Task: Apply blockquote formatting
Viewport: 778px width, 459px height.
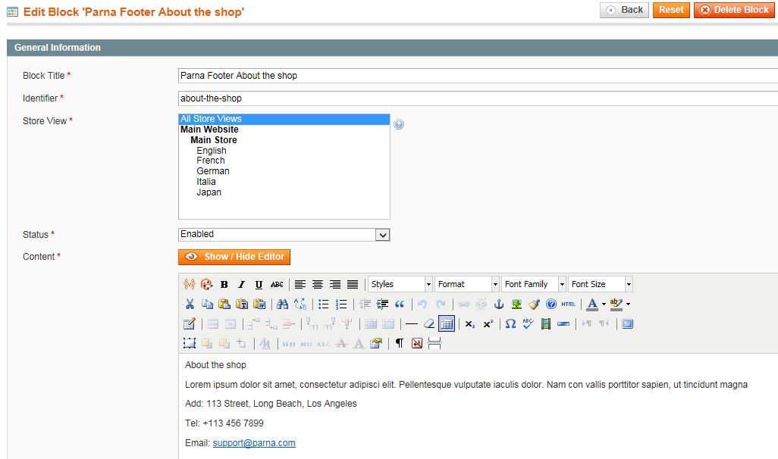Action: 400,304
